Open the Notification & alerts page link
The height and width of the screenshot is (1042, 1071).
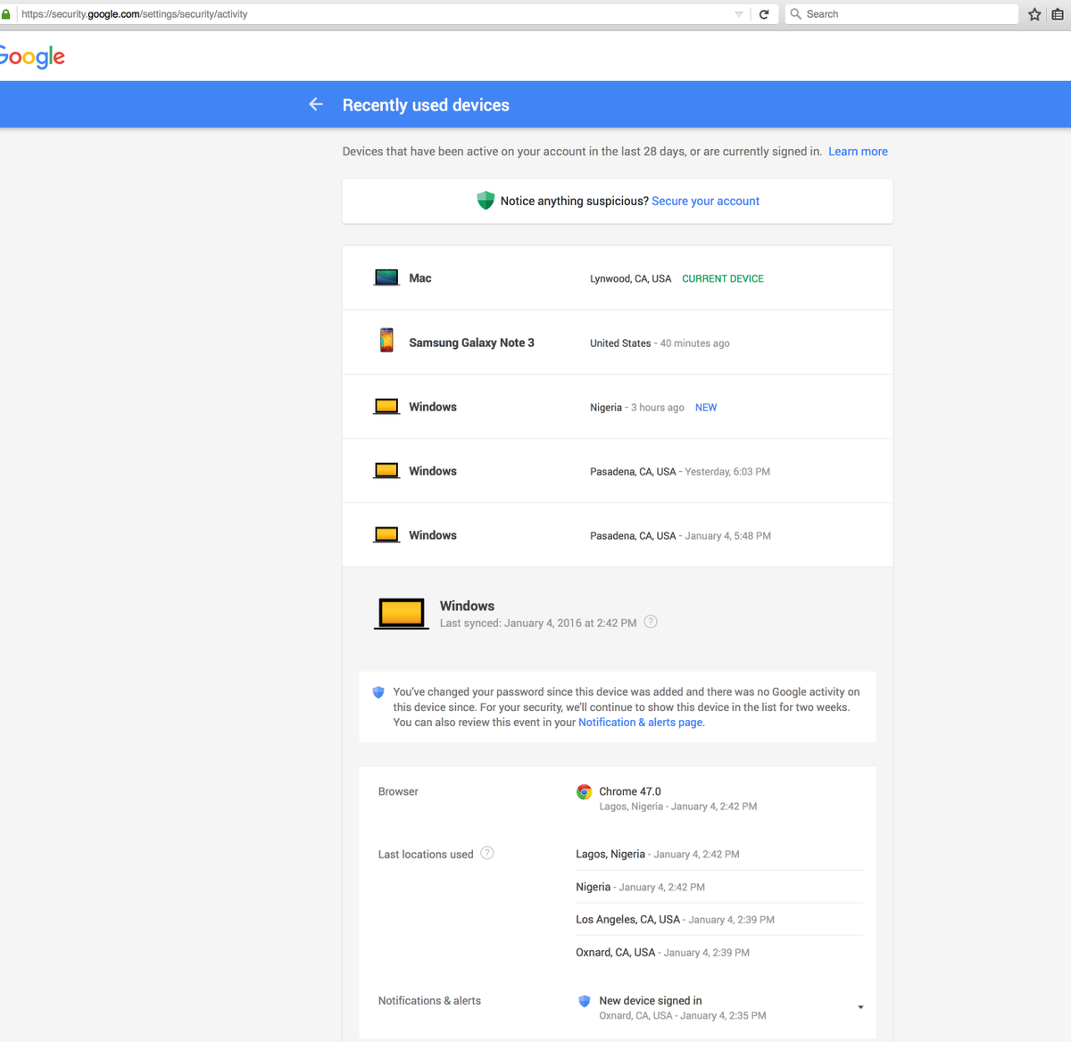[x=641, y=723]
